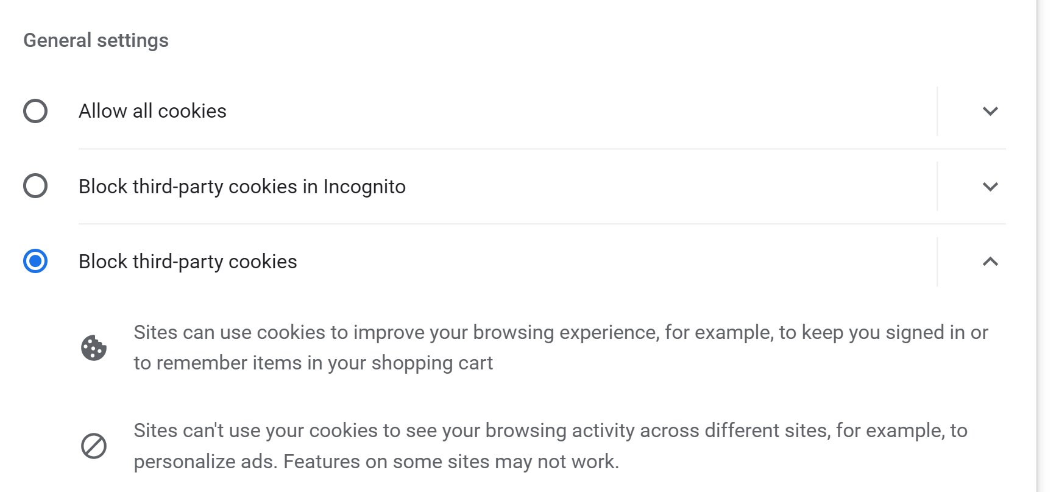
Task: Click the divider line below Allow all cookies
Action: (x=542, y=149)
